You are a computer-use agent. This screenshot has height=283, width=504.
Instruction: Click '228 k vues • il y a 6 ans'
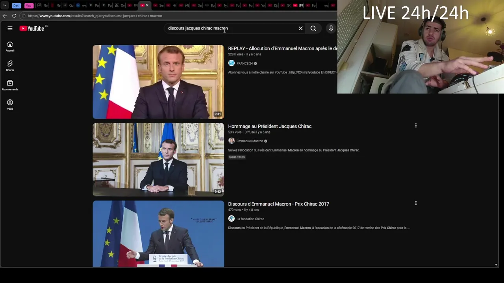pos(245,54)
